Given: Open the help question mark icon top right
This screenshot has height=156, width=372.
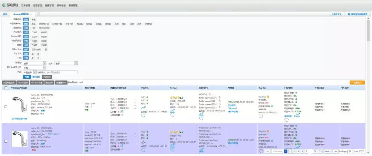Looking at the screenshot, I should [x=349, y=14].
